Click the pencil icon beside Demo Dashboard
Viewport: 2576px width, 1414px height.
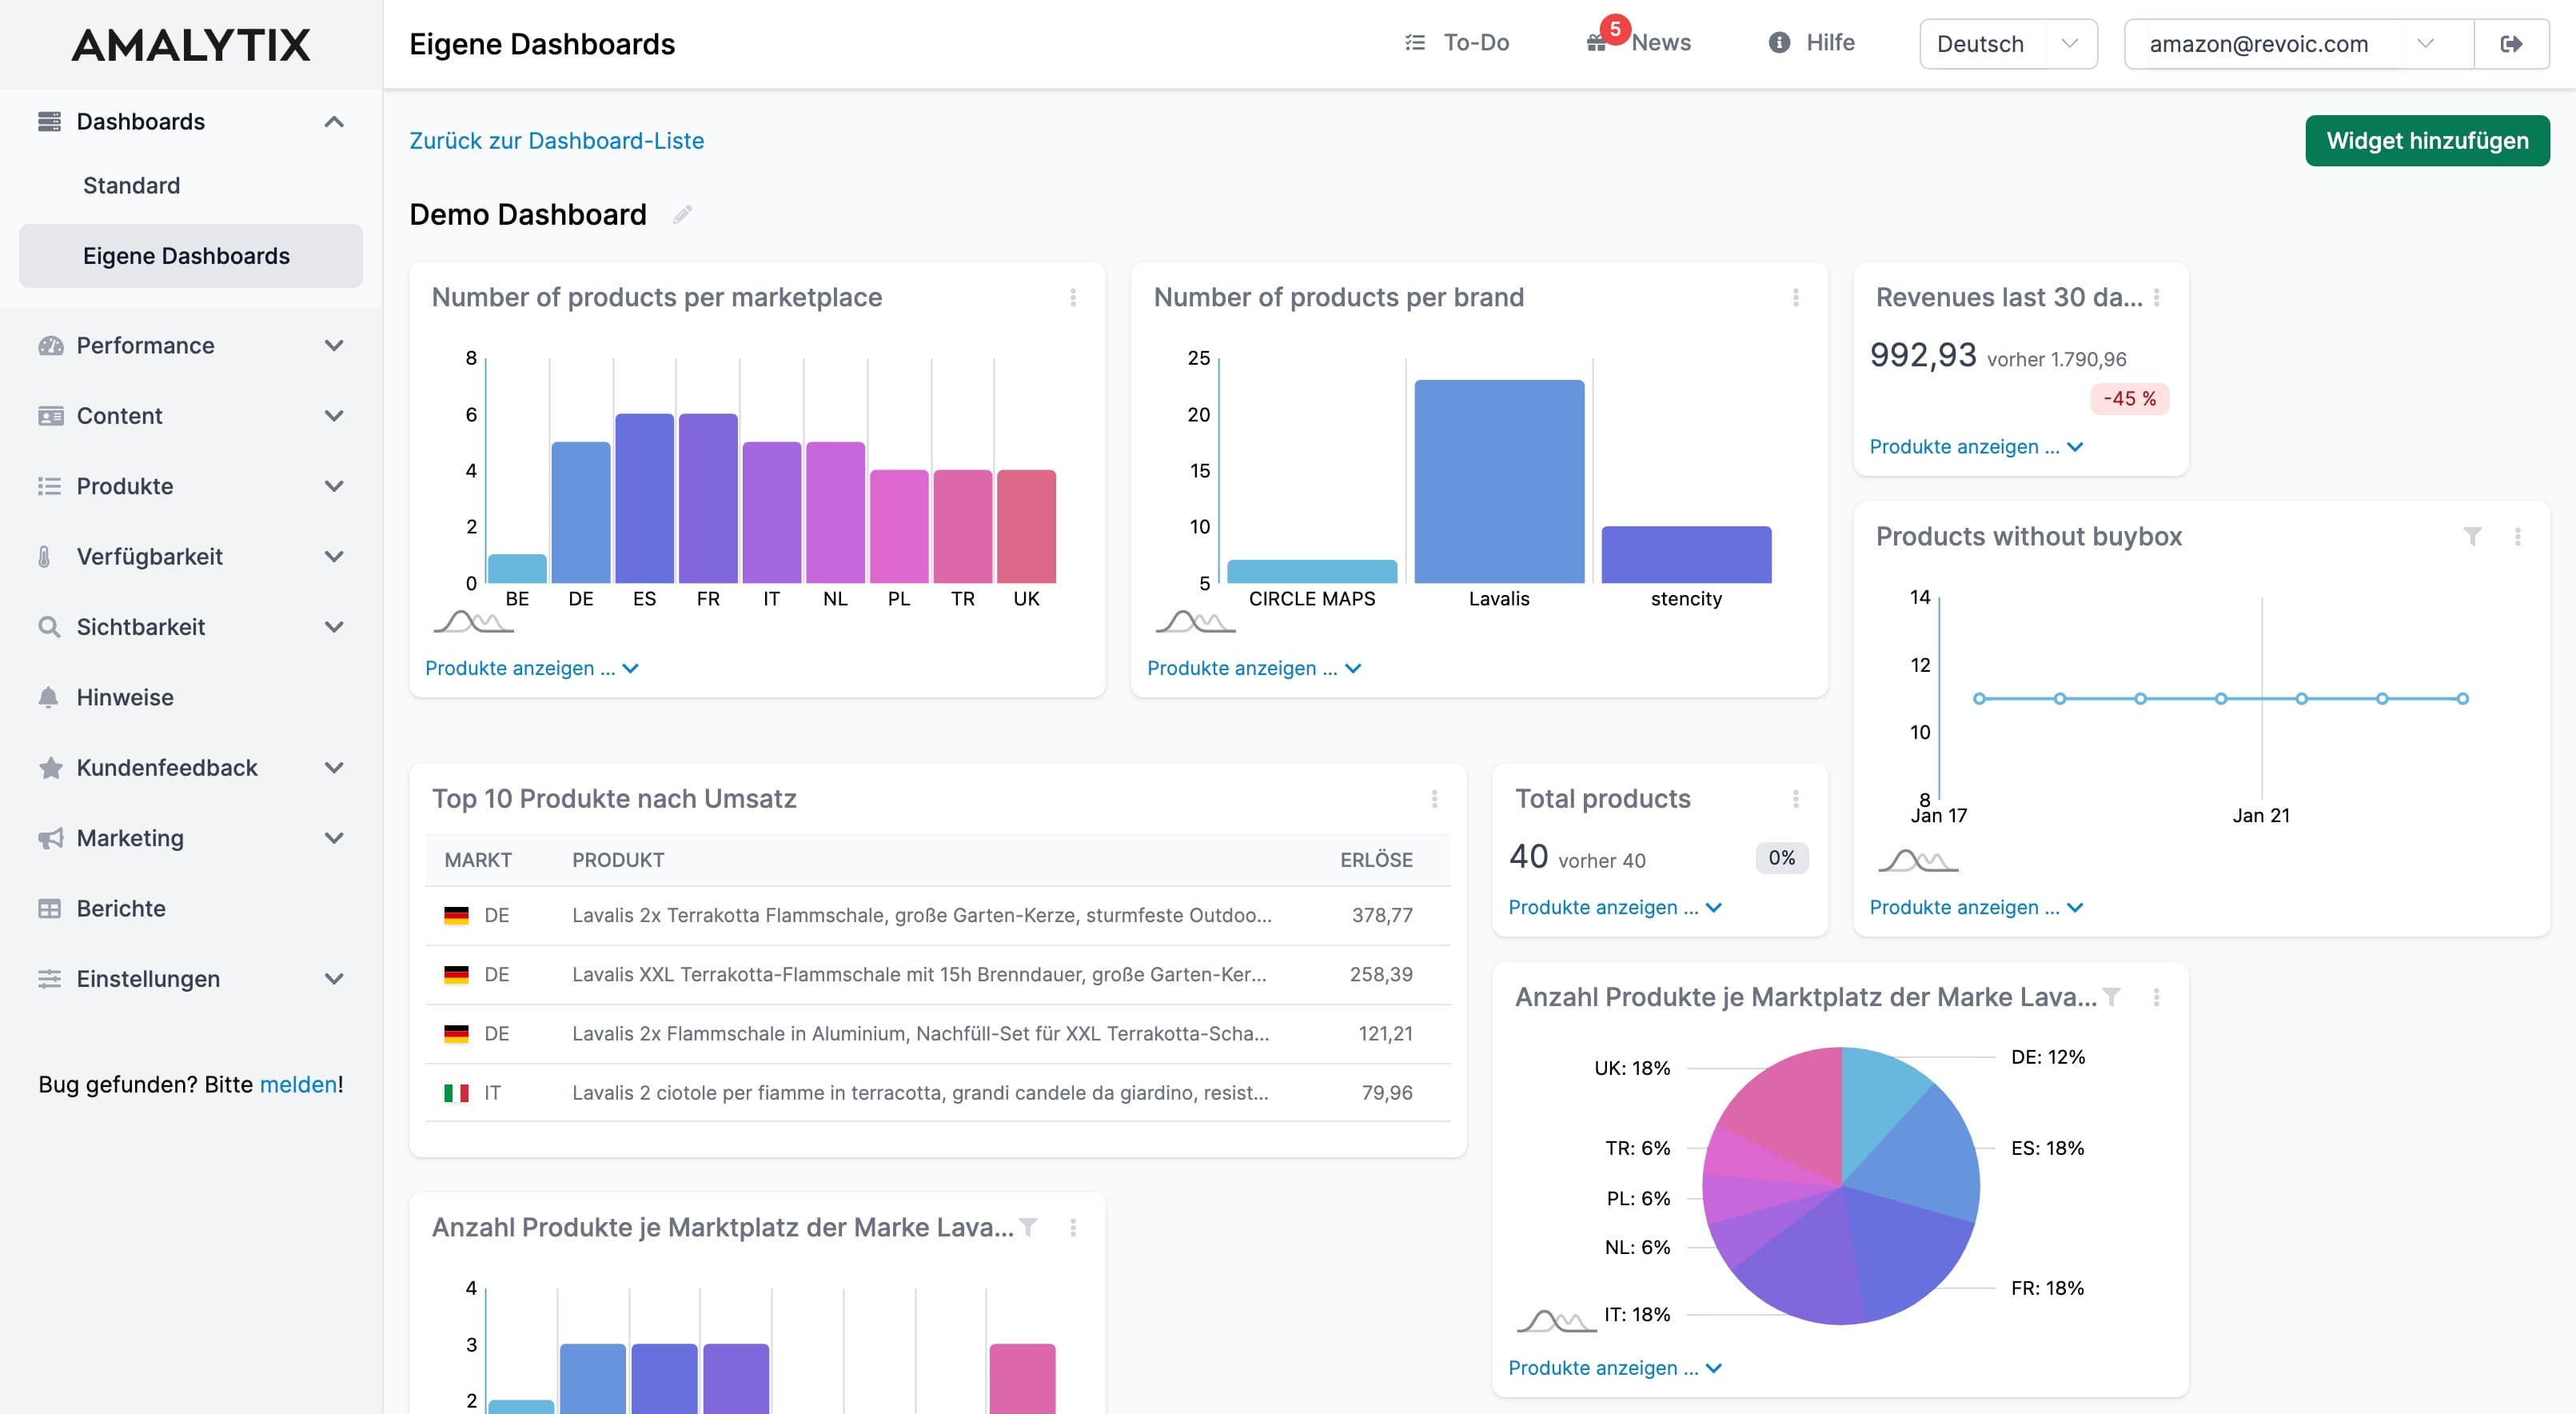(x=682, y=215)
